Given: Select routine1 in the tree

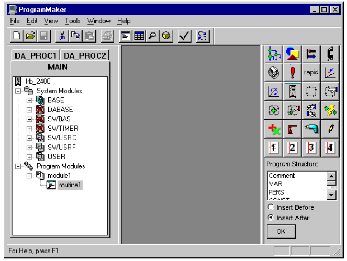Looking at the screenshot, I should (70, 185).
